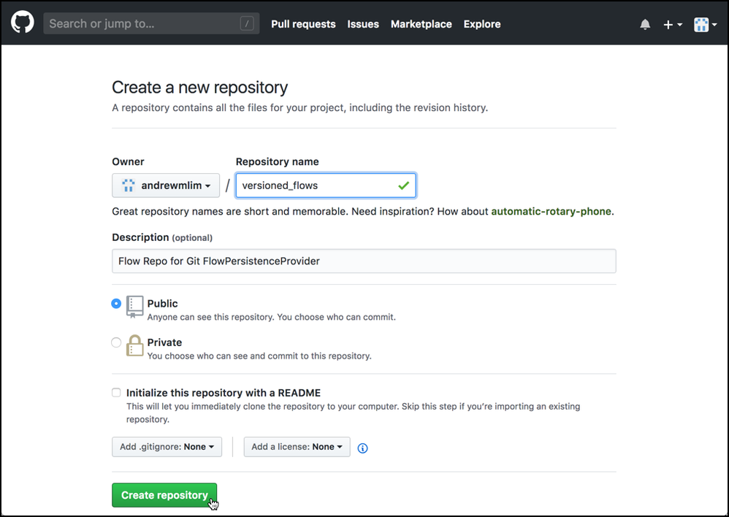The image size is (729, 517).
Task: Focus the Repository name input field
Action: (x=318, y=185)
